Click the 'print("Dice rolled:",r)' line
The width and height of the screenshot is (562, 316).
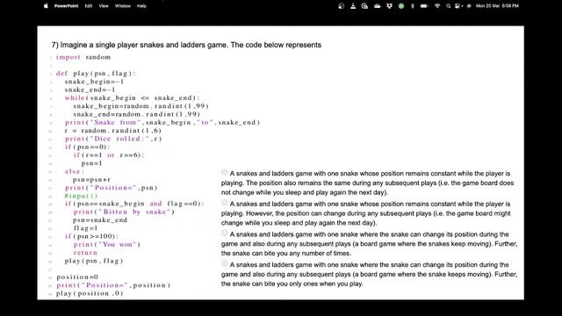pyautogui.click(x=113, y=139)
